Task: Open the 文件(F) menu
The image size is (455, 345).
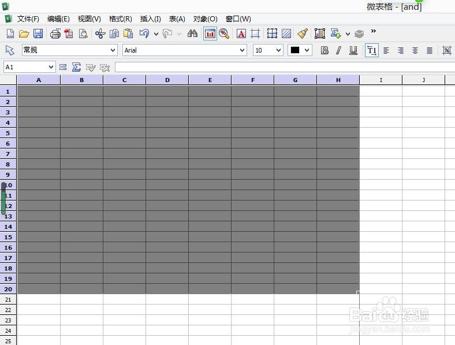Action: [x=28, y=19]
